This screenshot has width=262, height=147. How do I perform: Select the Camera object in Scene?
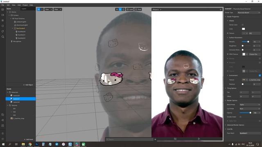pyautogui.click(x=16, y=15)
